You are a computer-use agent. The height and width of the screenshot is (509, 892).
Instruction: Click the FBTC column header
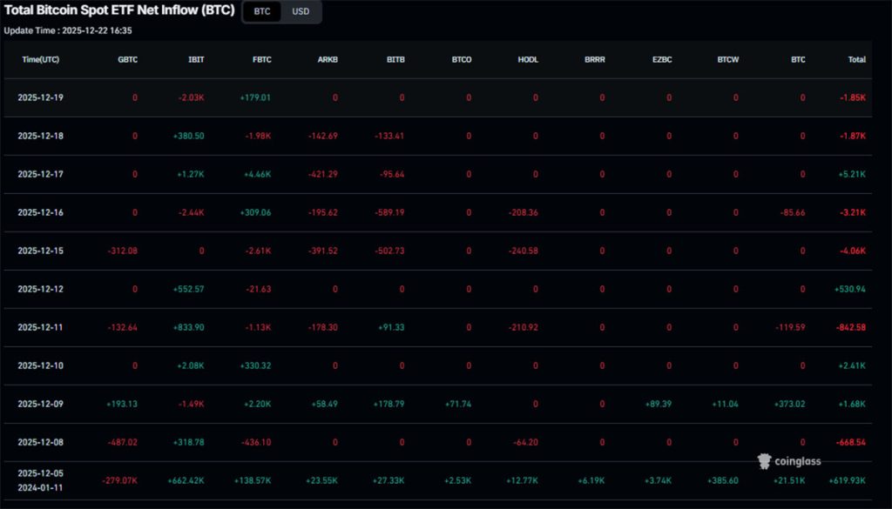261,60
